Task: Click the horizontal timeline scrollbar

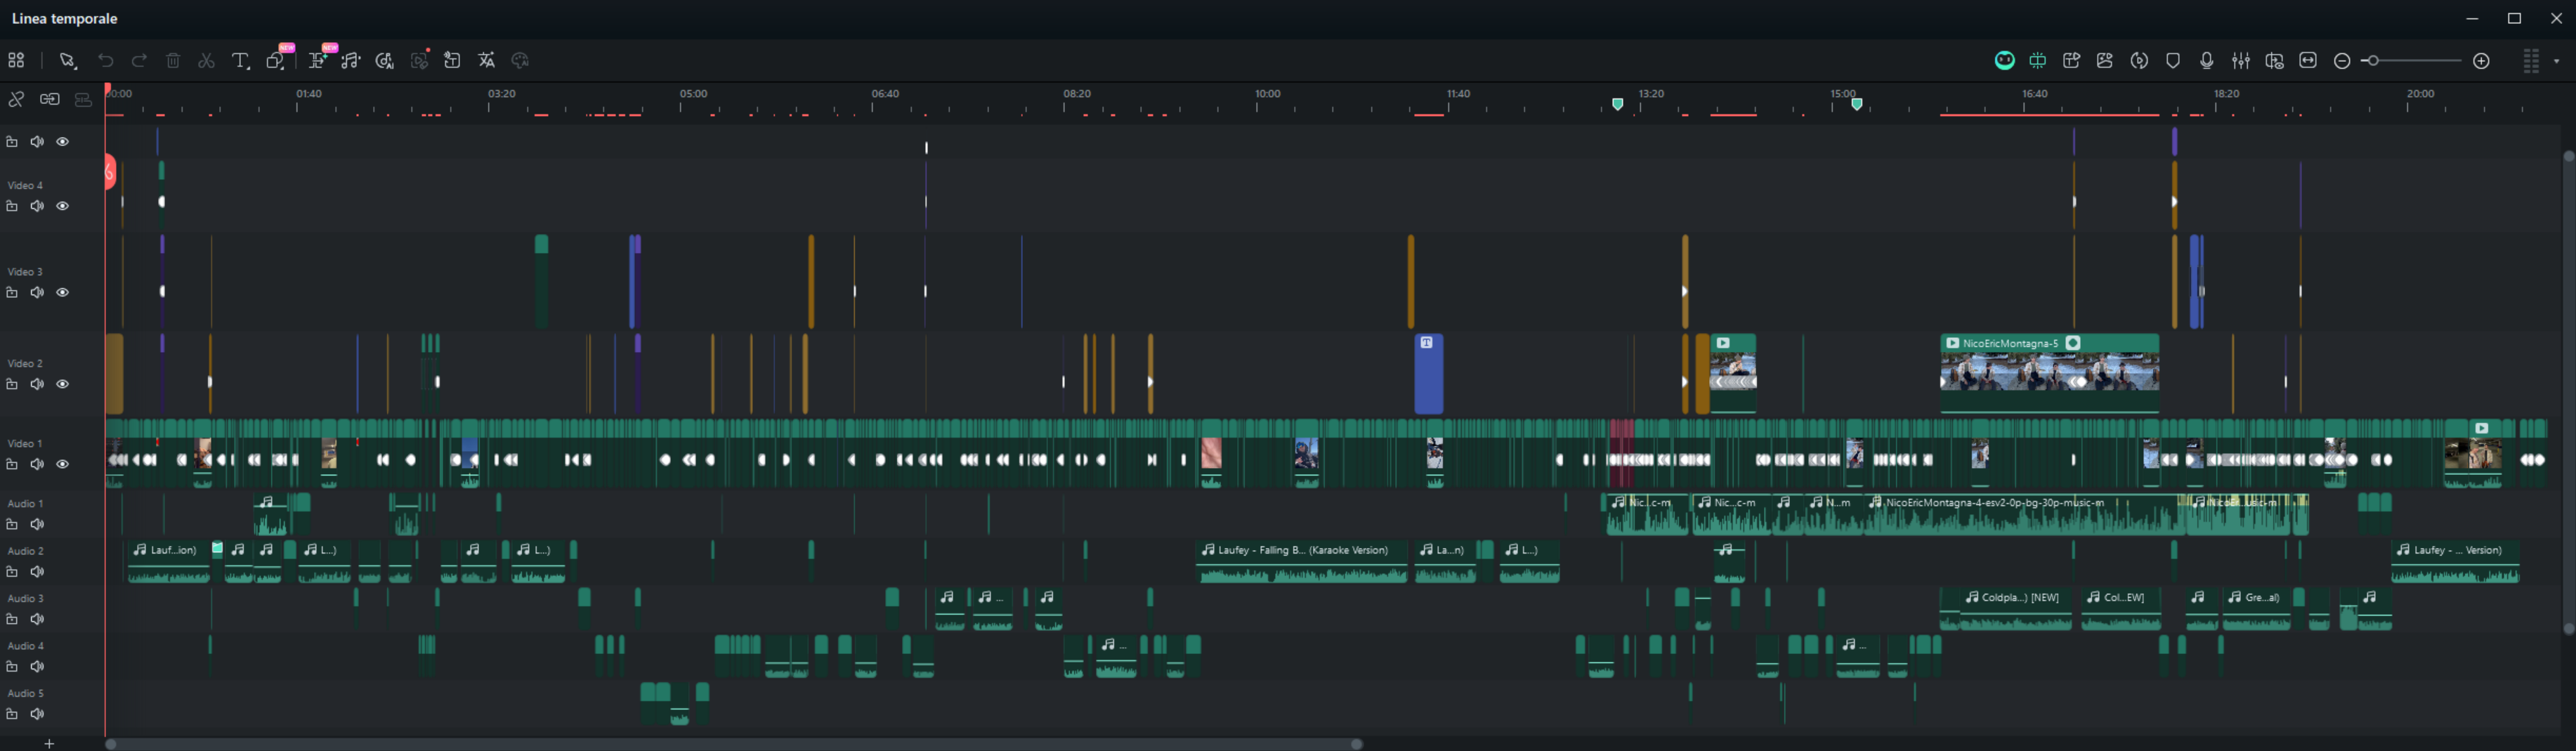Action: (x=734, y=744)
